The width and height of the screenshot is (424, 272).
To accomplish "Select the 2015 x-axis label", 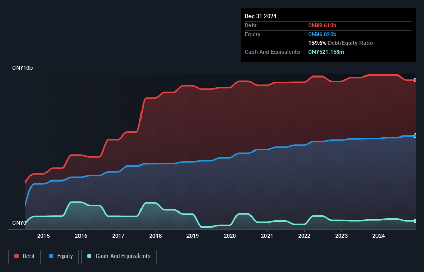I will coord(43,236).
